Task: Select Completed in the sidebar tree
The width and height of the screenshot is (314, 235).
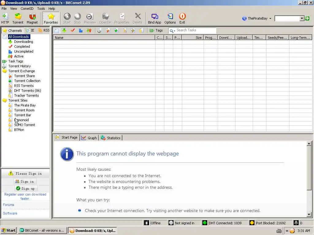Action: [22, 47]
